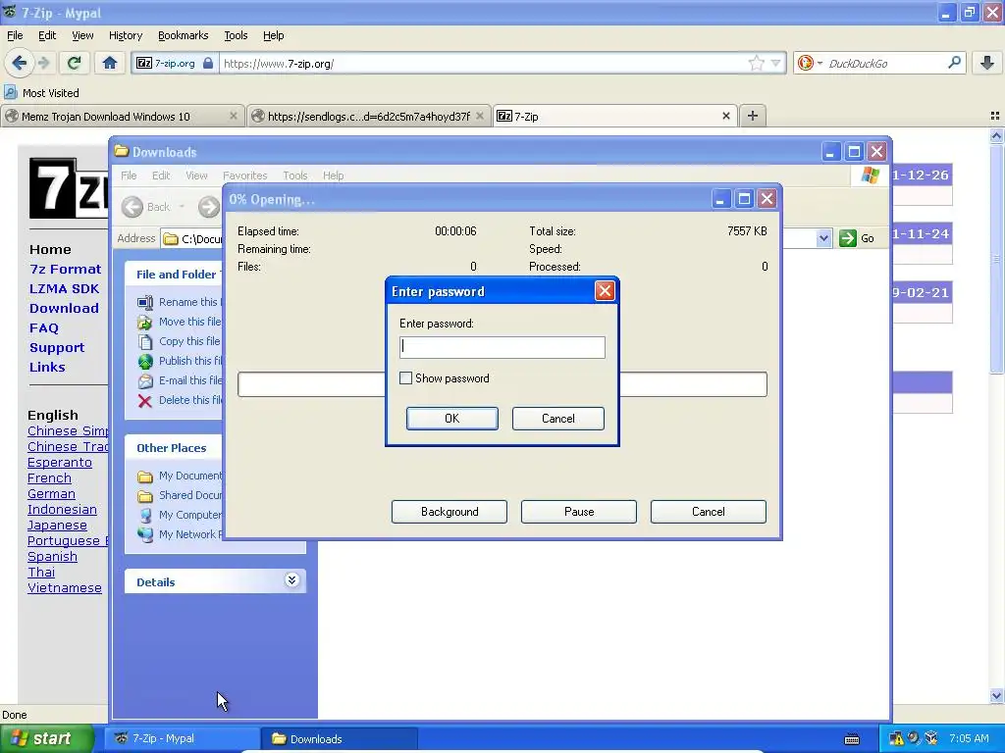Open the FAQ link

(x=43, y=327)
